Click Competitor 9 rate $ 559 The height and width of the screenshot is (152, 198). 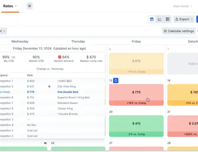tap(31, 108)
